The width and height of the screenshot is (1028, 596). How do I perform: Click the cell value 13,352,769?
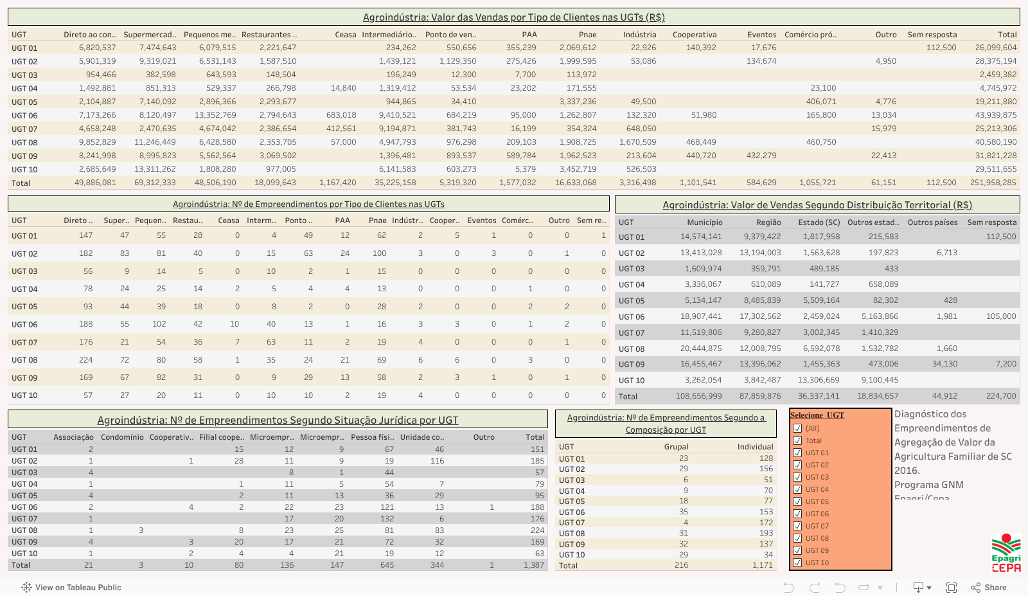tap(215, 115)
